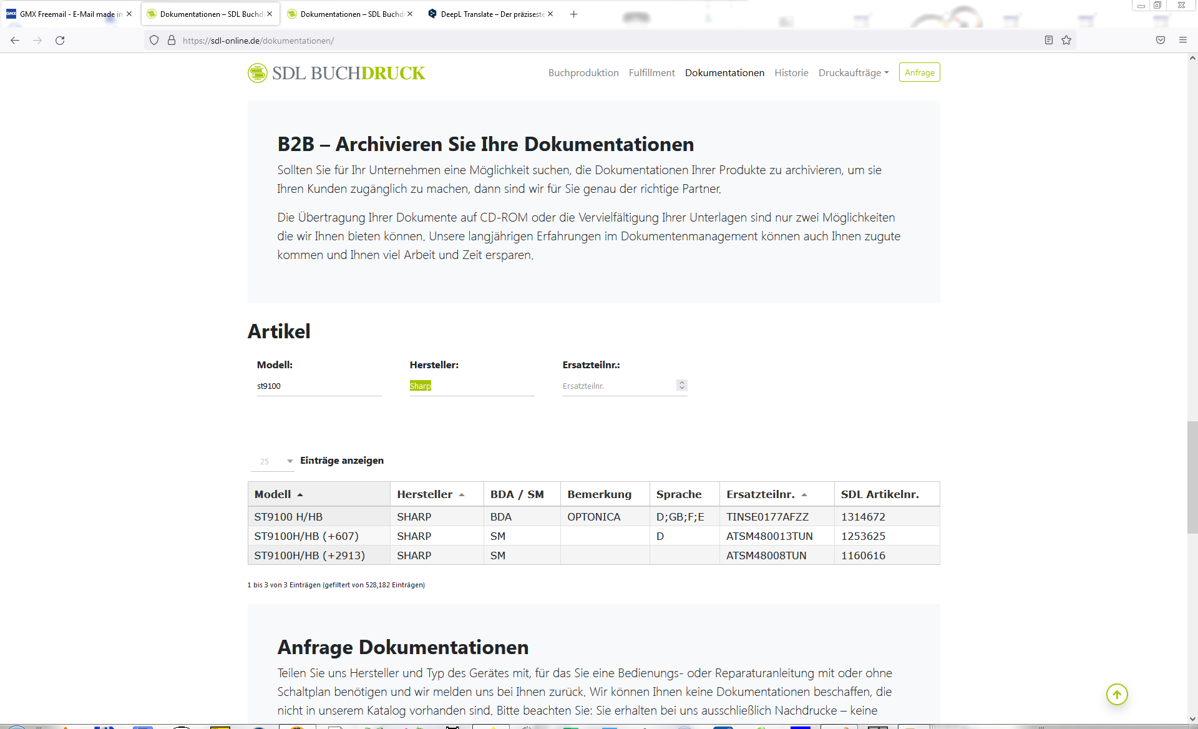
Task: Click the tracking protection shield icon
Action: (154, 41)
